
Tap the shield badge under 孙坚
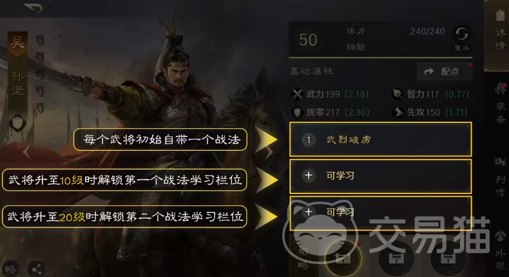pyautogui.click(x=17, y=123)
